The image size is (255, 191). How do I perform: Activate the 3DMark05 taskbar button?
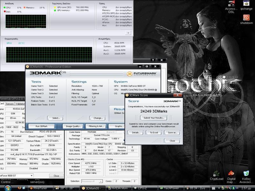click(x=93, y=188)
